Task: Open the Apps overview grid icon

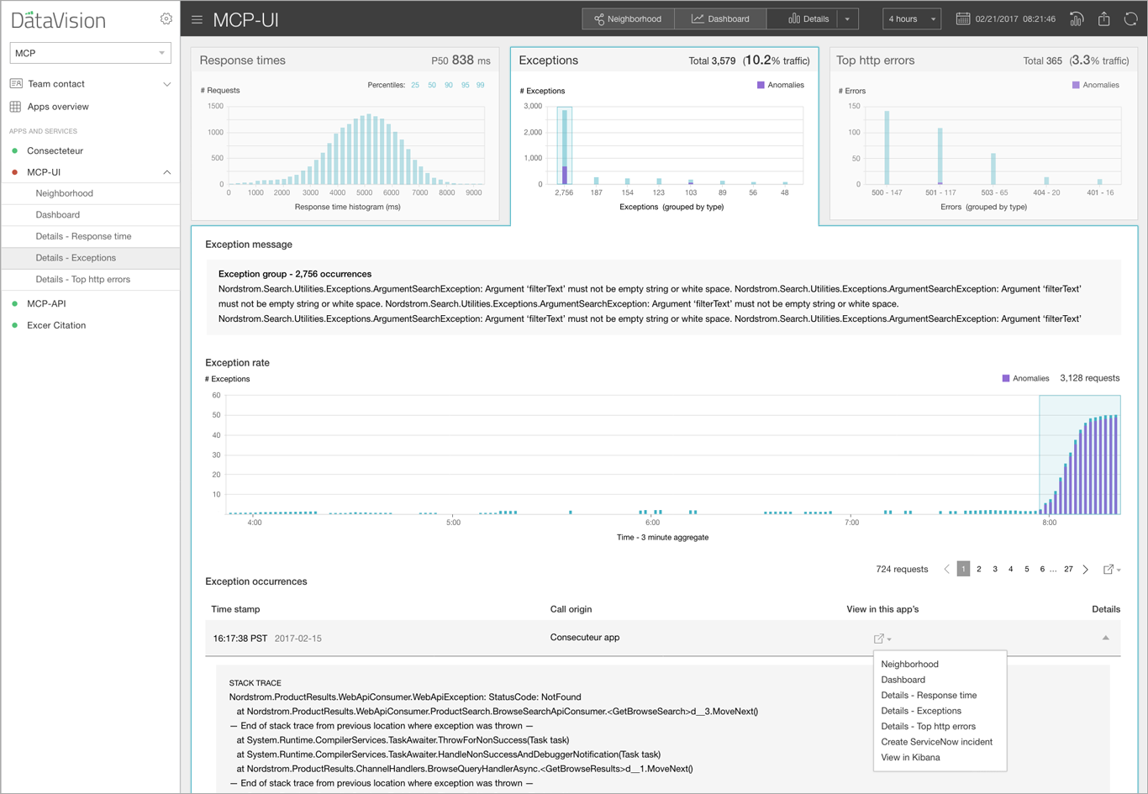Action: pyautogui.click(x=15, y=107)
